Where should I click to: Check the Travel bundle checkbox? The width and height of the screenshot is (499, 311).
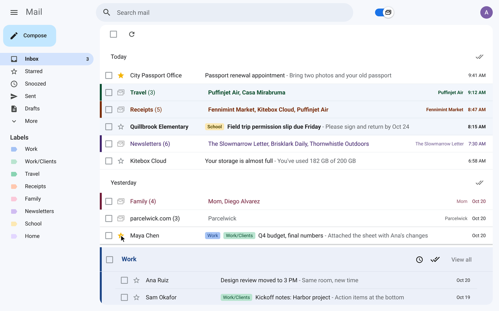tap(109, 93)
